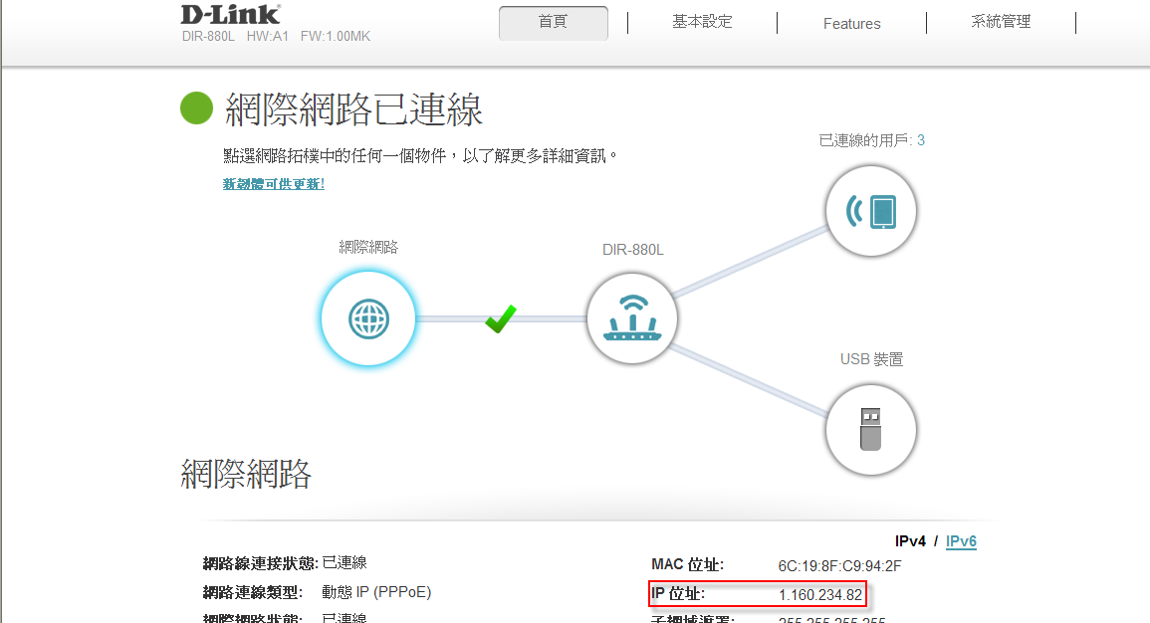This screenshot has height=623, width=1150.
Task: Click the 網際網路已連線 status heading
Action: [354, 109]
